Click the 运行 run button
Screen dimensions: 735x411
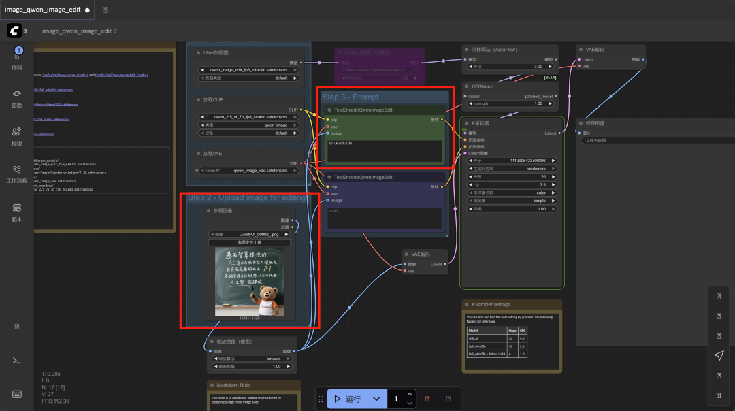pos(347,399)
